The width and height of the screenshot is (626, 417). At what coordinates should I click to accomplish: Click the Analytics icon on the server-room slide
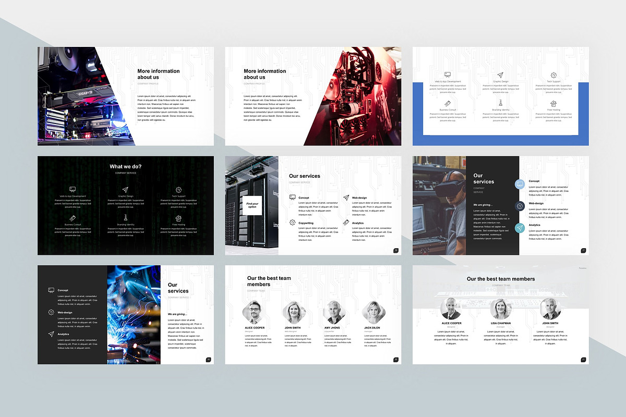tap(346, 223)
